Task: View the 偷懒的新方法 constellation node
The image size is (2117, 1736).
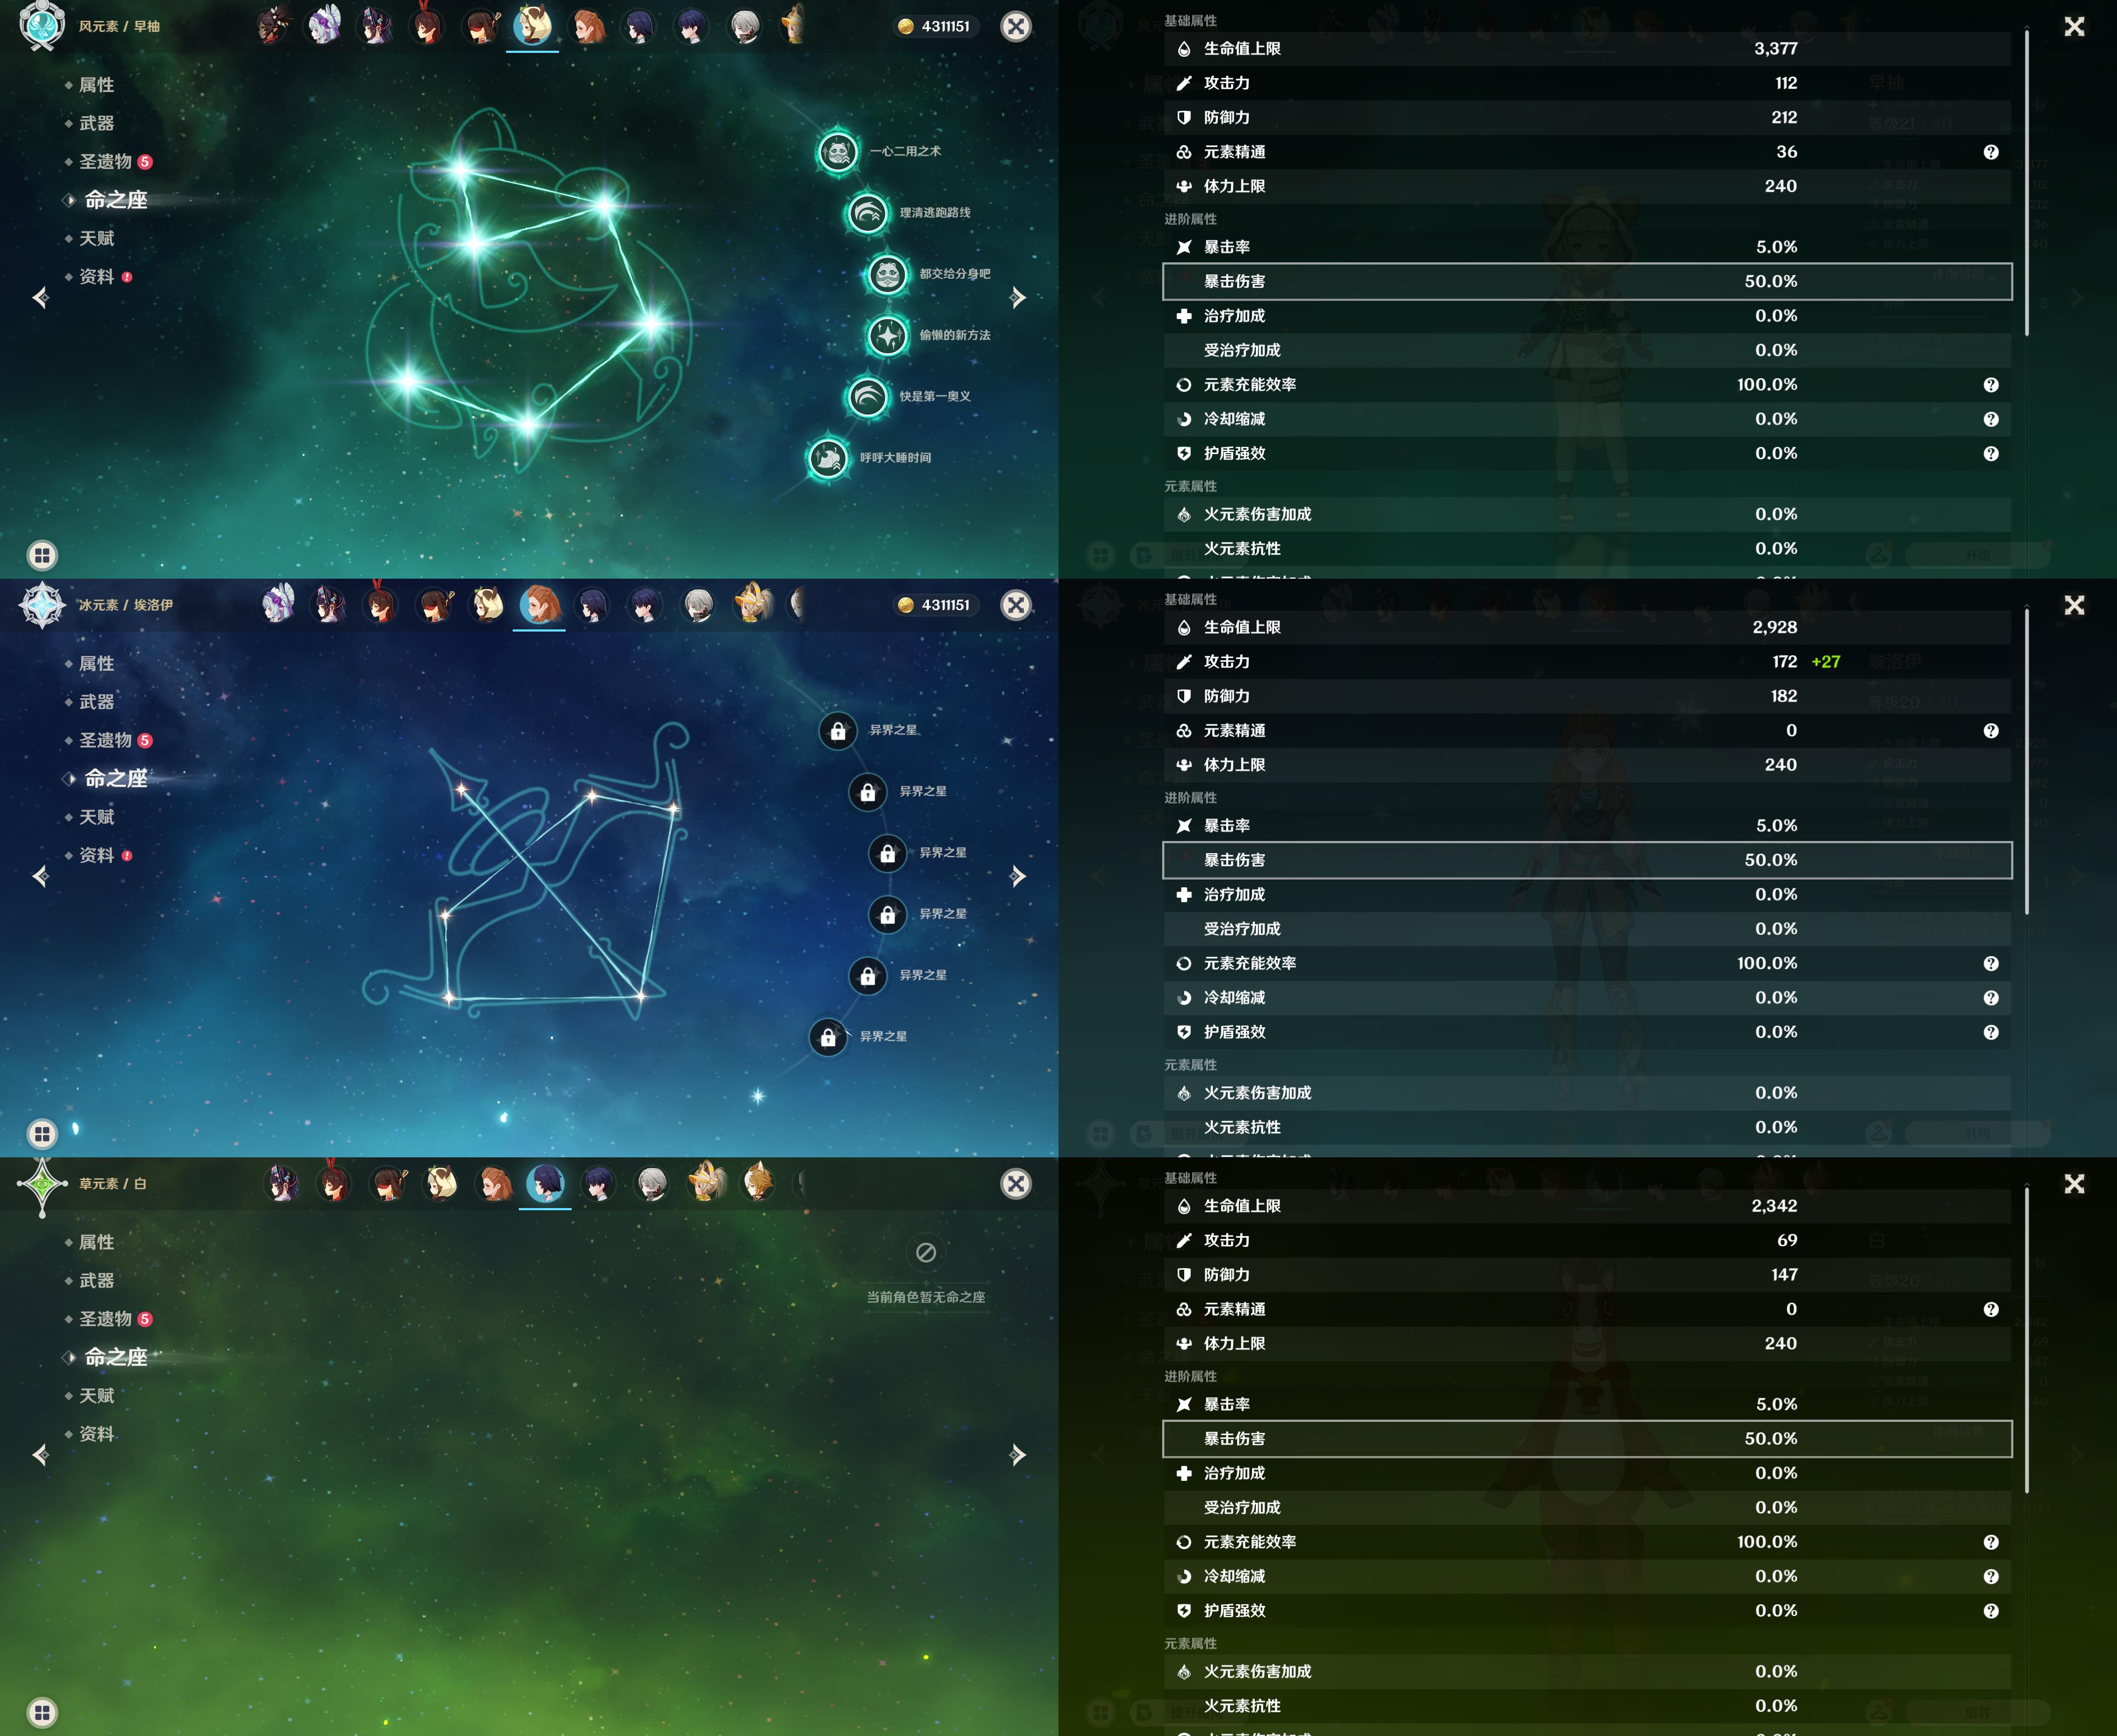Action: (x=888, y=335)
